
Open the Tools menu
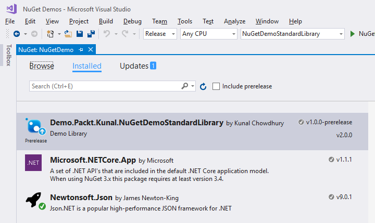[x=184, y=21]
